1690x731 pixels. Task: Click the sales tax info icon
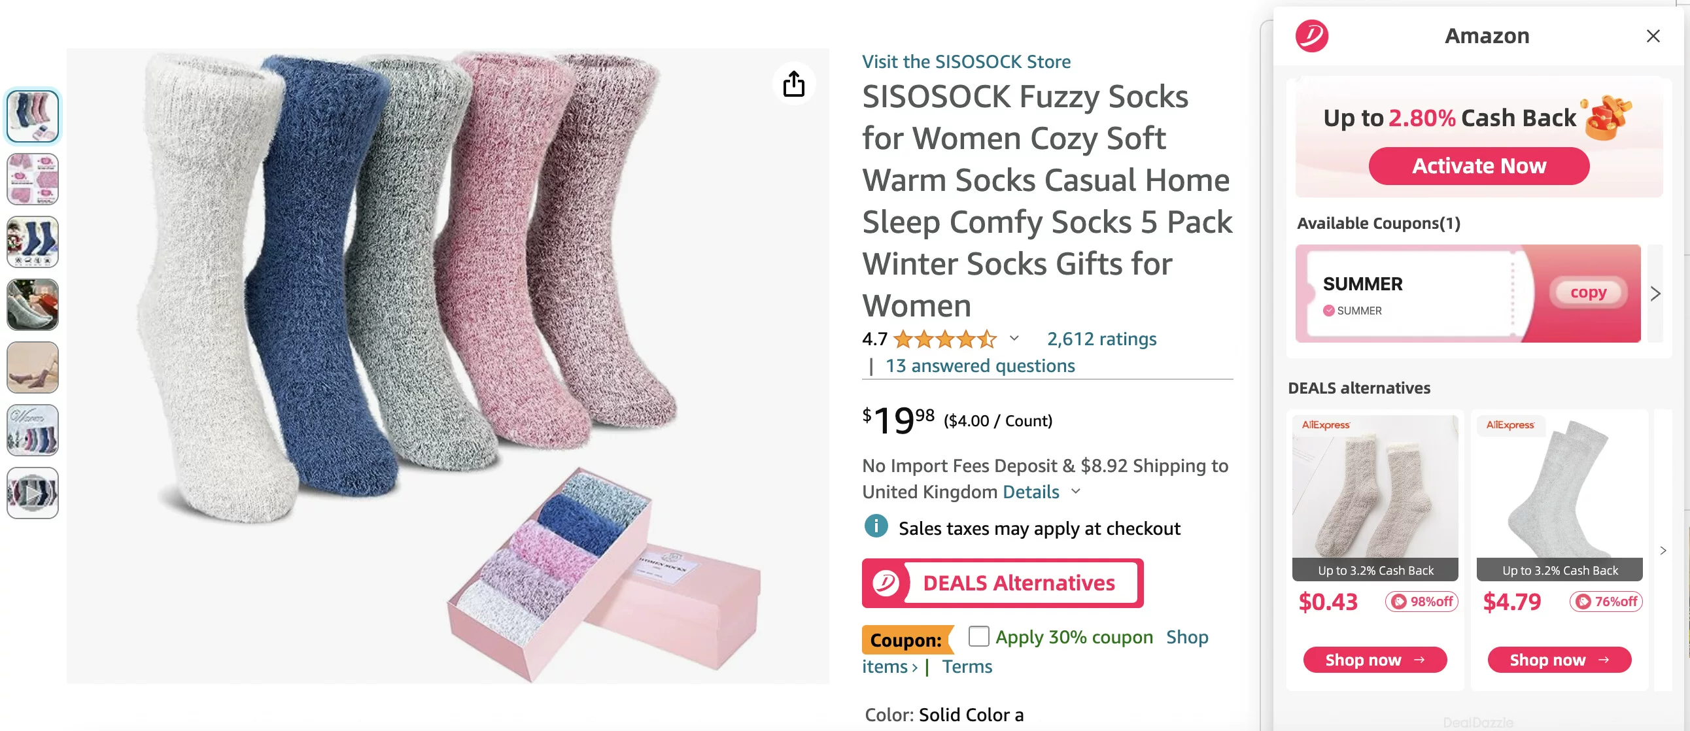click(x=876, y=526)
